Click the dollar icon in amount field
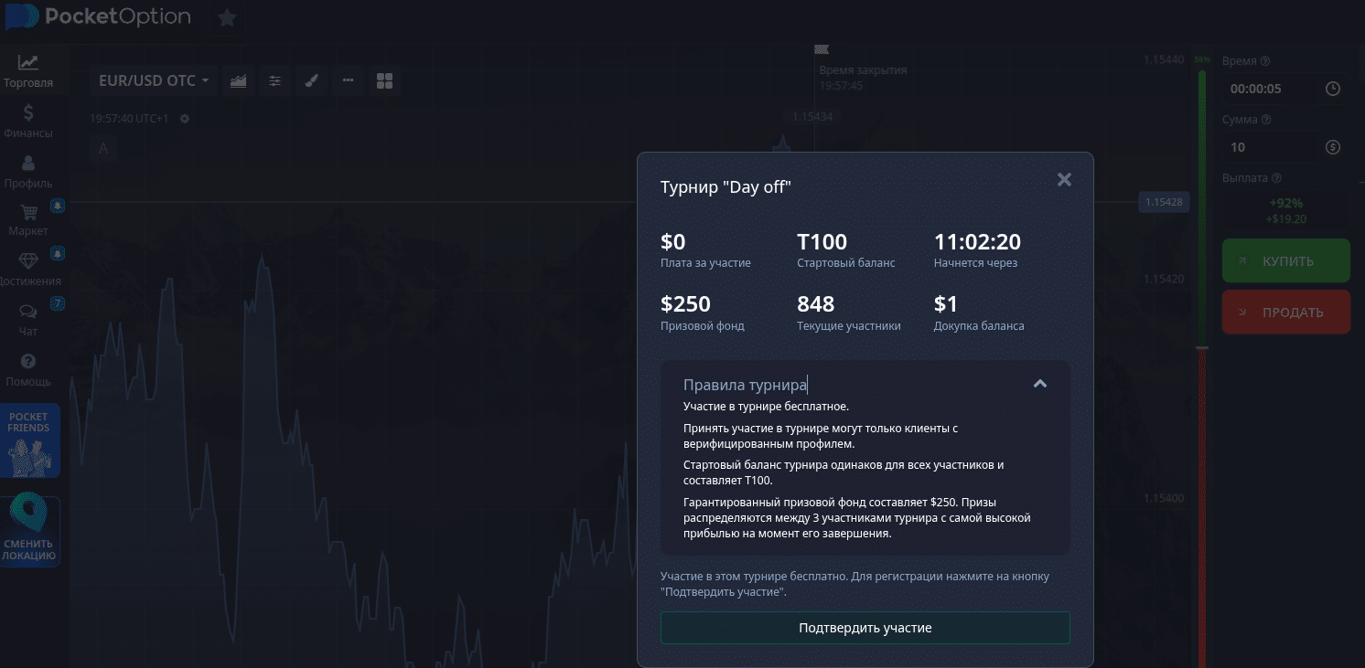This screenshot has width=1365, height=668. [1332, 147]
